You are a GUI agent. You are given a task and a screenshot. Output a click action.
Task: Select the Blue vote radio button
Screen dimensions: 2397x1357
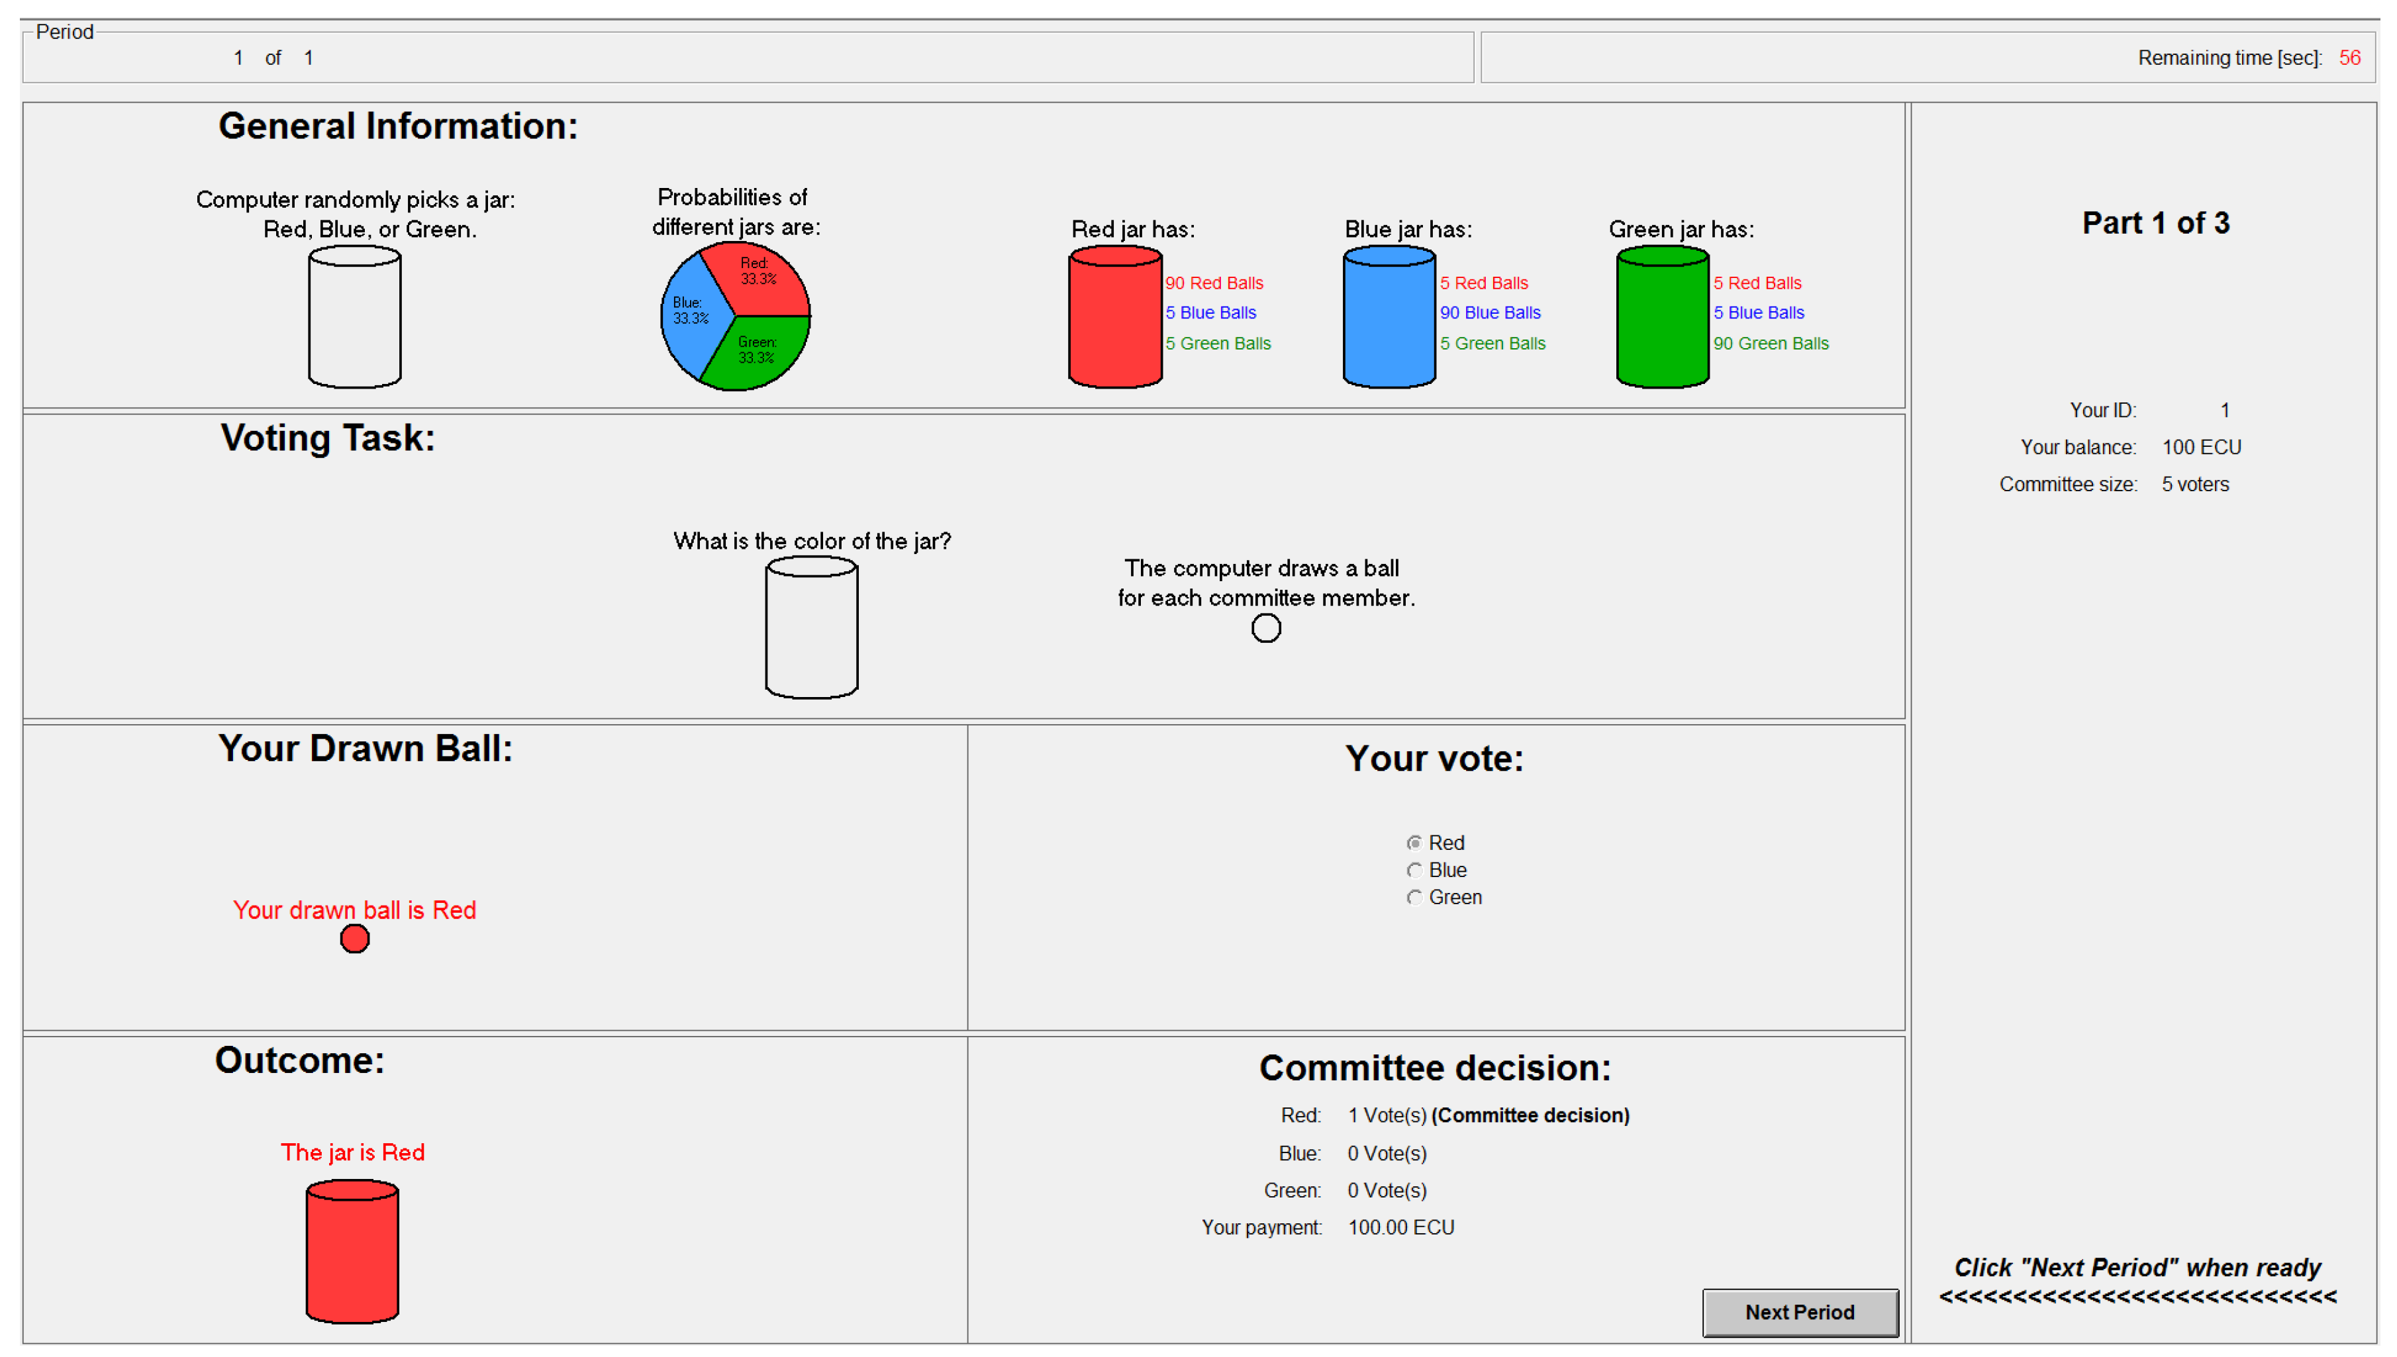click(x=1414, y=870)
